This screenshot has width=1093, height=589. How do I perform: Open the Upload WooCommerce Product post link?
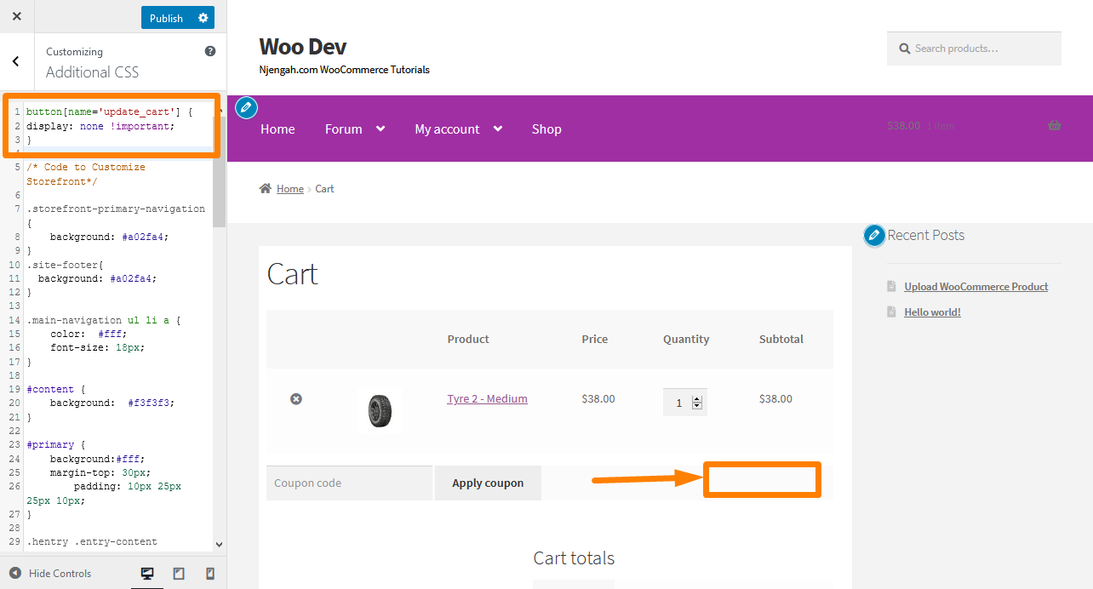pyautogui.click(x=976, y=287)
